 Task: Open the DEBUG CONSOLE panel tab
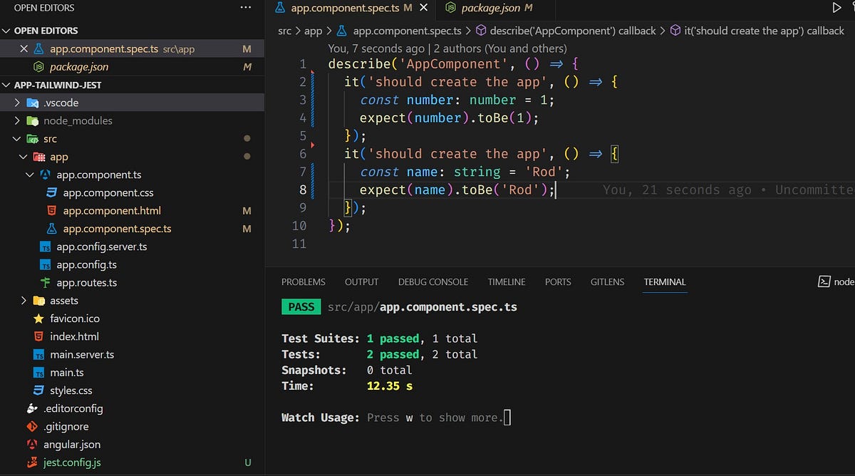coord(432,281)
